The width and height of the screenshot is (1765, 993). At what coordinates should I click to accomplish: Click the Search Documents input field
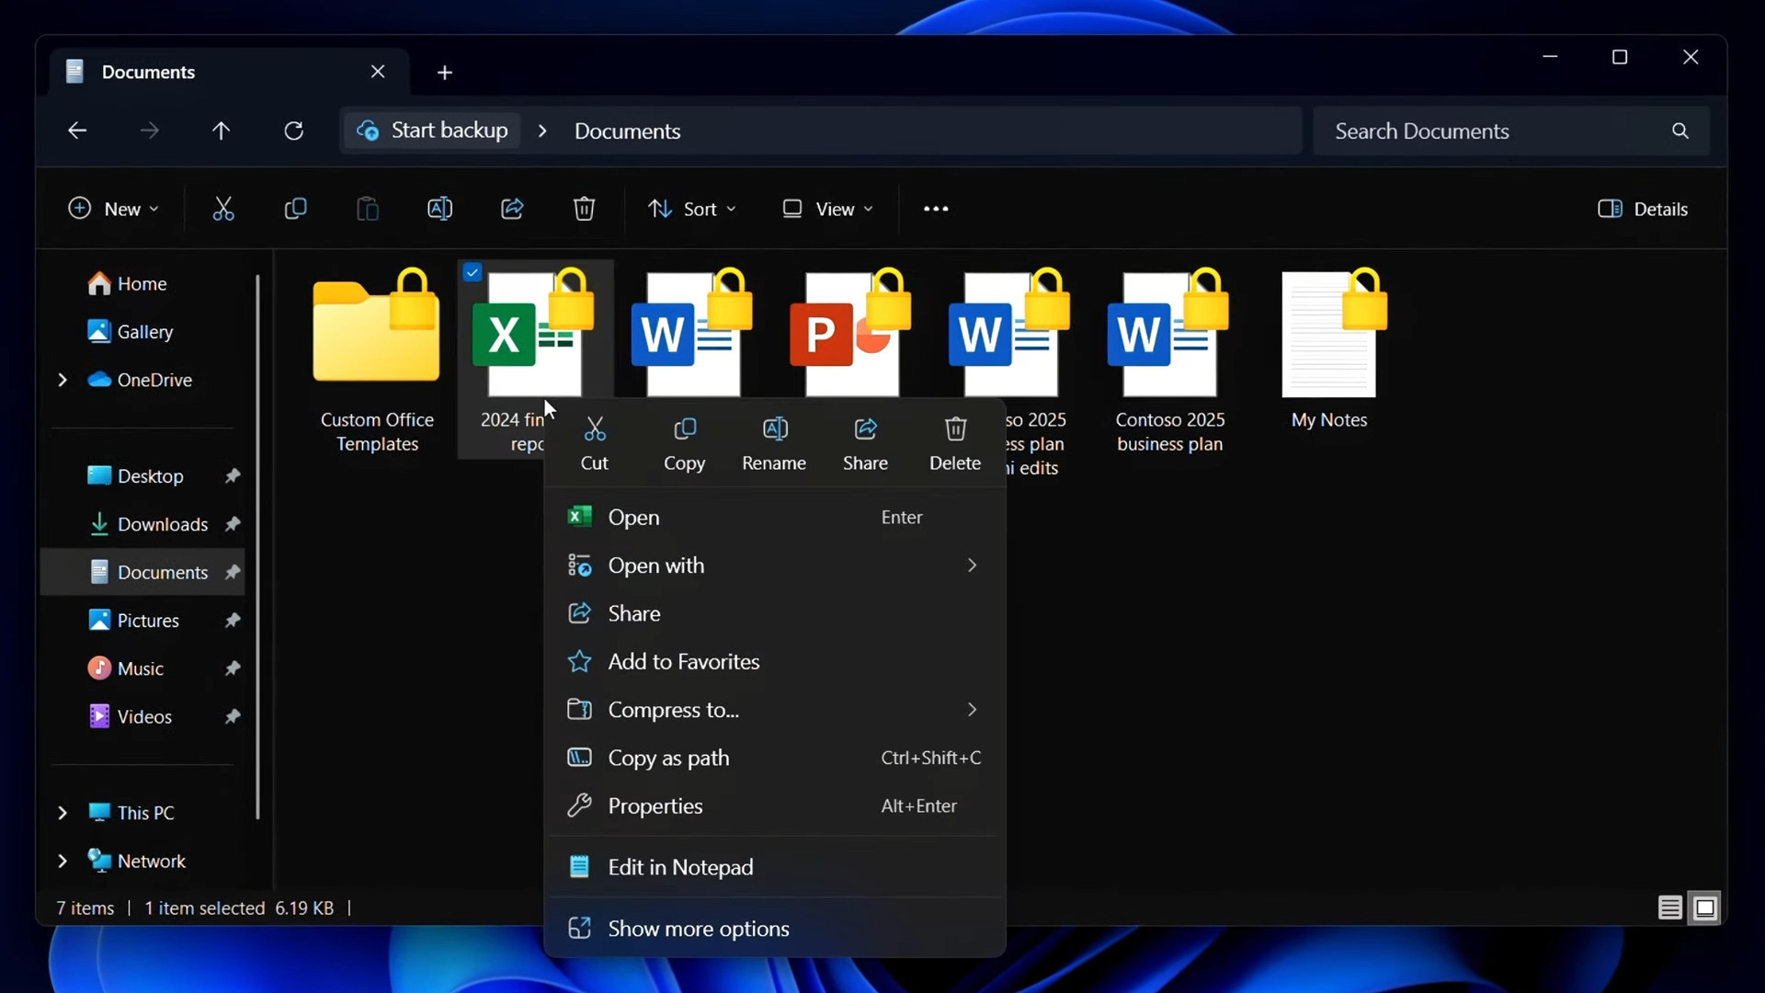click(1511, 131)
